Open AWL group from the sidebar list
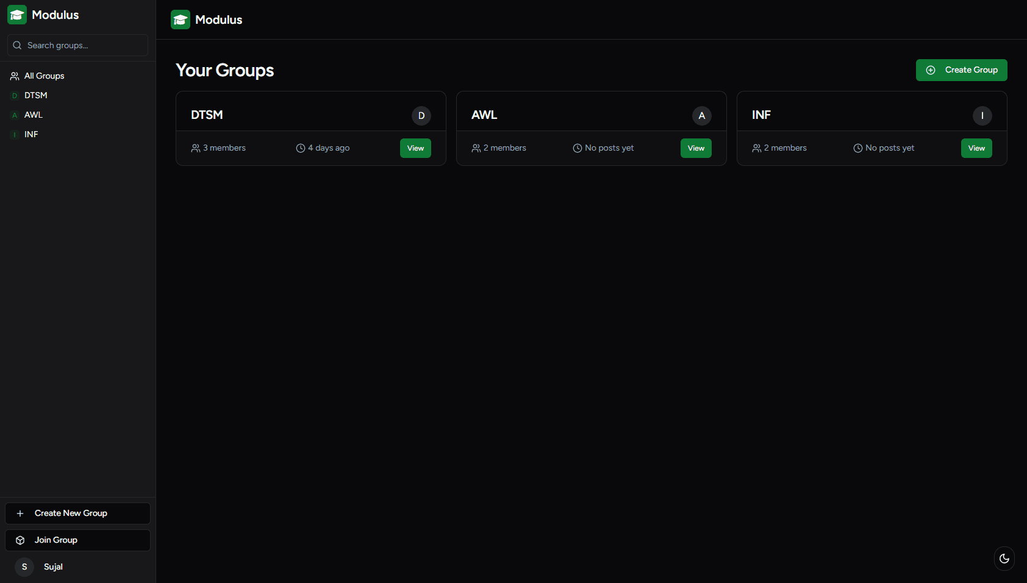1027x583 pixels. click(x=33, y=115)
